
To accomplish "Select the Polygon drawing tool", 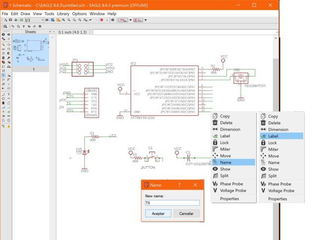I will point(9,103).
